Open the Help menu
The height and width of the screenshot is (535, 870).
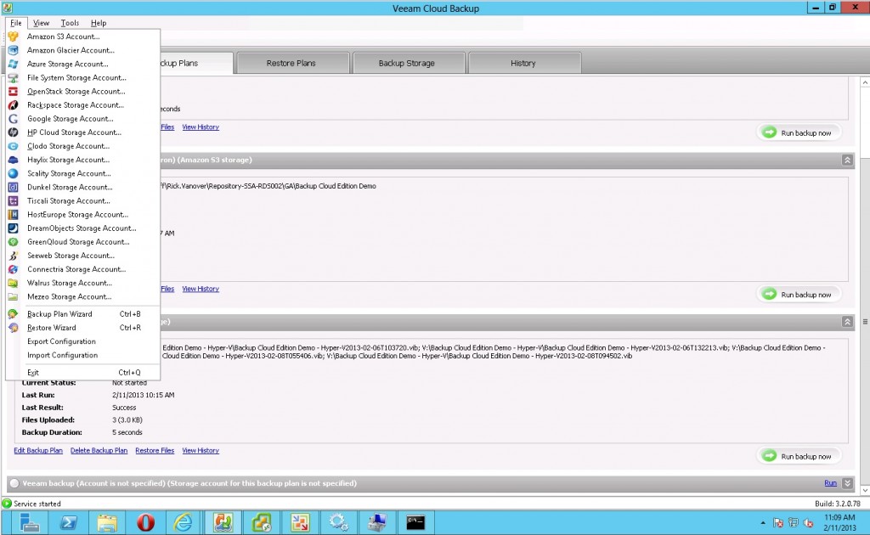point(99,23)
